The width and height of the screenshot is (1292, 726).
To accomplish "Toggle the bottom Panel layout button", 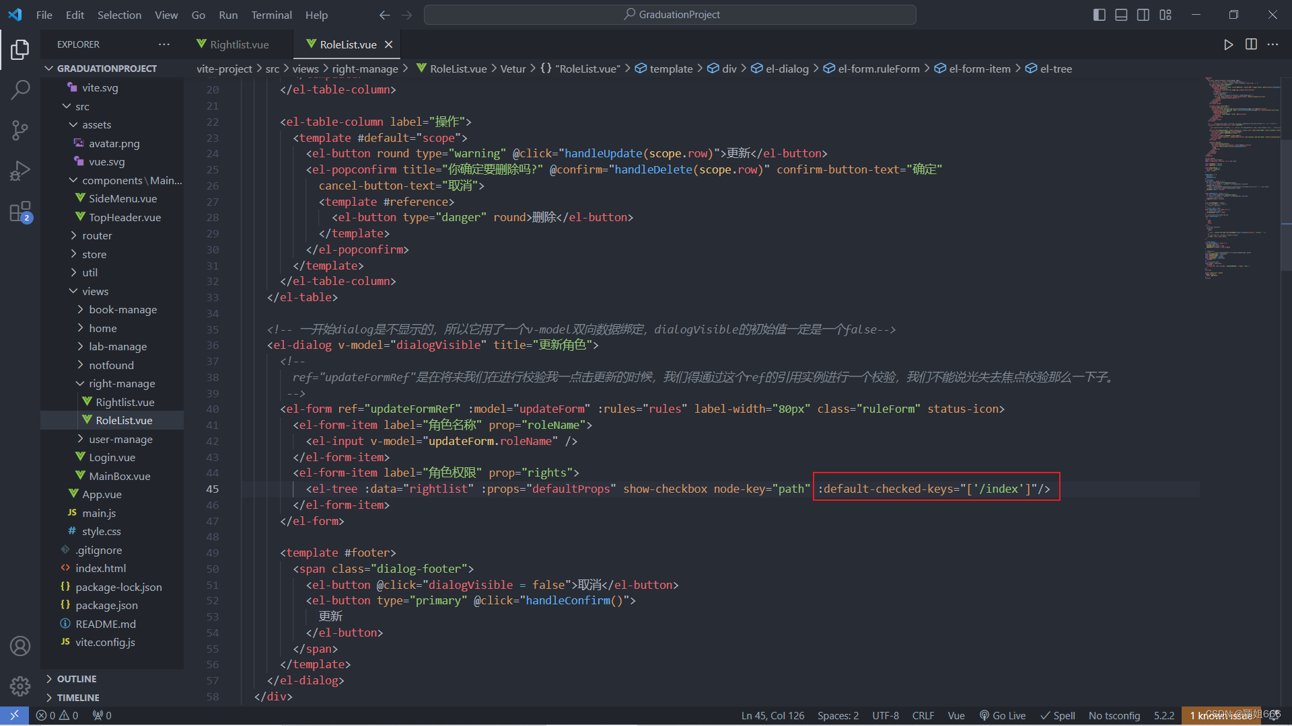I will [x=1121, y=15].
